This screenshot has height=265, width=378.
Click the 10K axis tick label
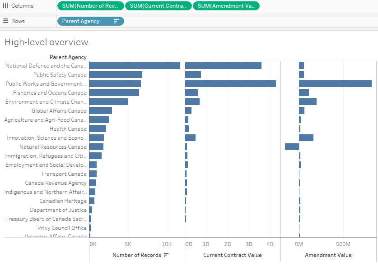click(x=167, y=243)
